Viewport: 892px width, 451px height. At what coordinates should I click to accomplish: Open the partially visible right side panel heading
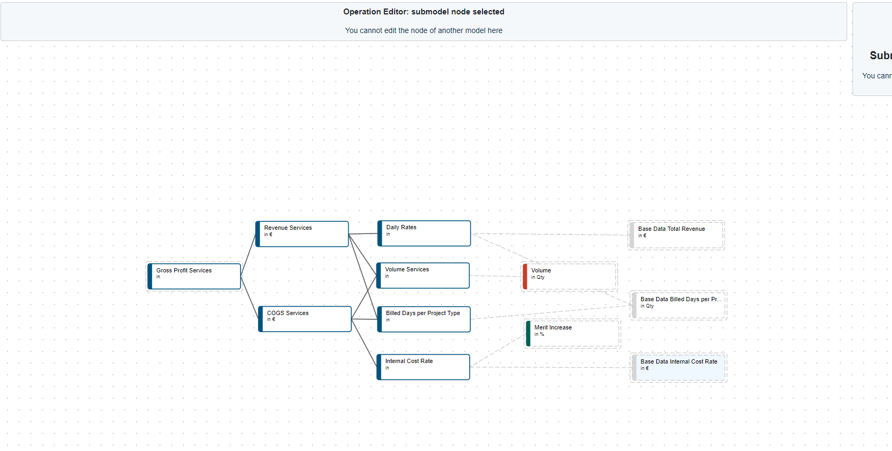point(880,55)
